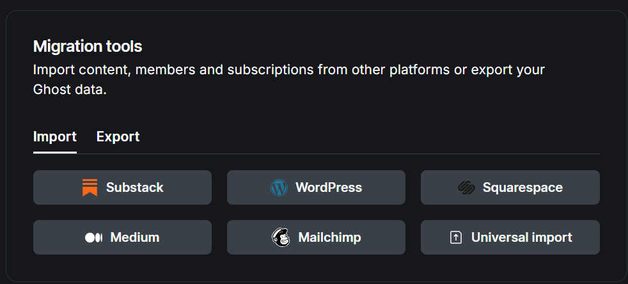Image resolution: width=628 pixels, height=284 pixels.
Task: Click empty panel area right of the heading
Action: (384, 46)
